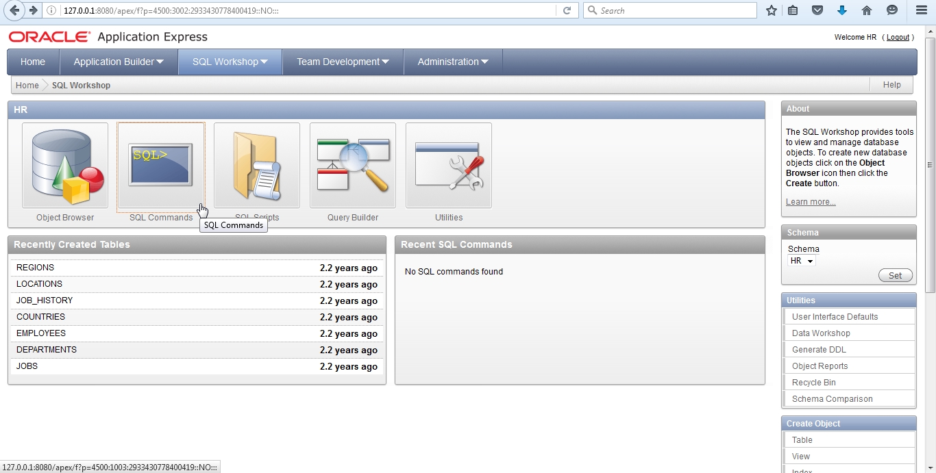The width and height of the screenshot is (936, 473).
Task: Follow the Learn more link
Action: pos(811,202)
